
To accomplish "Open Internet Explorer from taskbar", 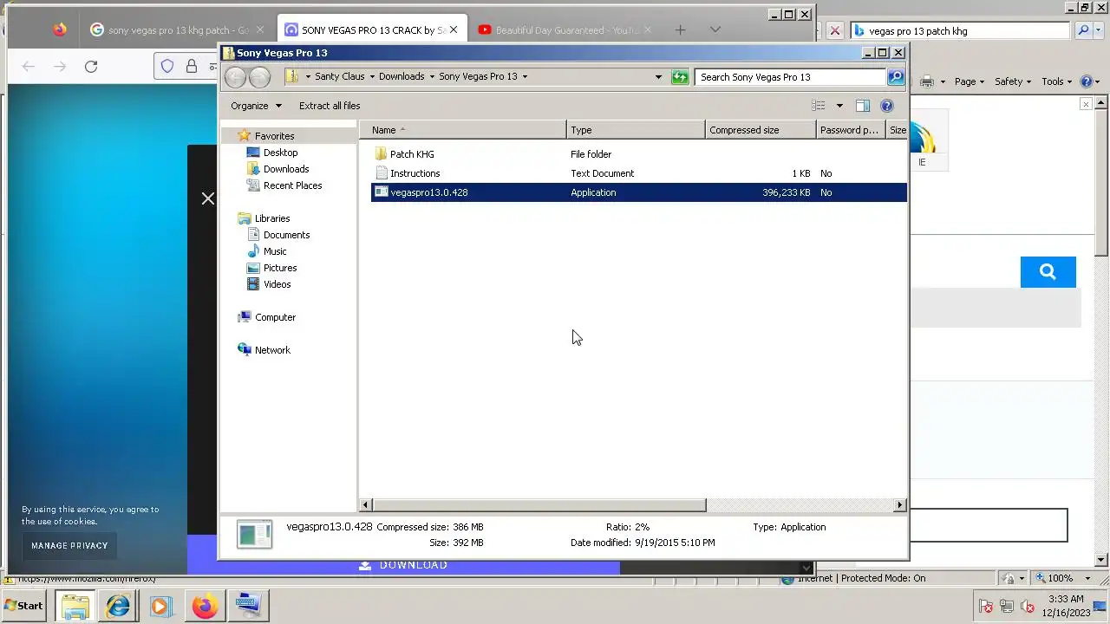I will [118, 606].
